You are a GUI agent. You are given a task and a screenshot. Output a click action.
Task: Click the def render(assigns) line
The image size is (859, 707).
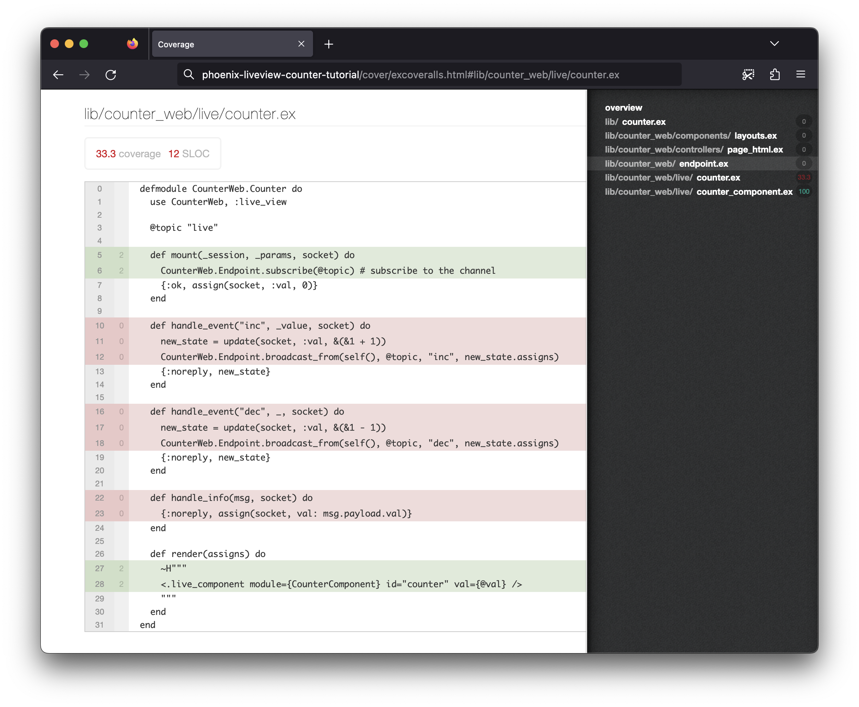pos(207,554)
